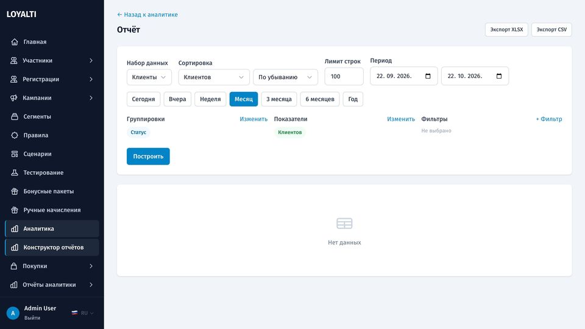
Task: Click the gift icon beside Ручные начисления
Action: [x=15, y=210]
